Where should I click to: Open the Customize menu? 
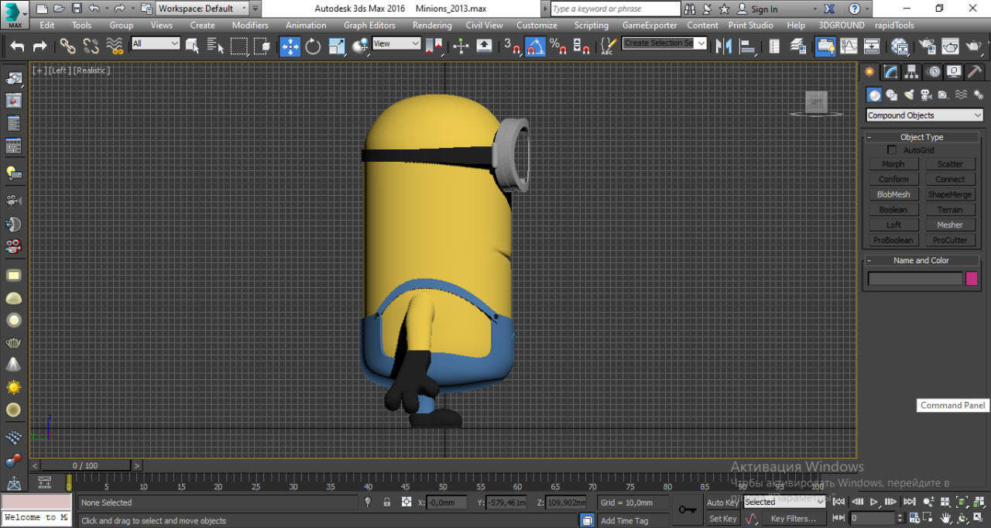pyautogui.click(x=537, y=26)
